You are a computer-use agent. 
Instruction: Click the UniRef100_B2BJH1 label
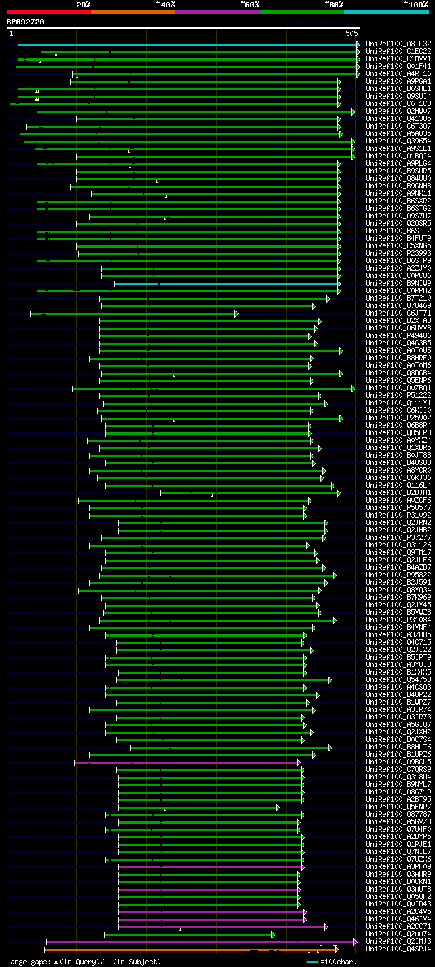pos(398,493)
